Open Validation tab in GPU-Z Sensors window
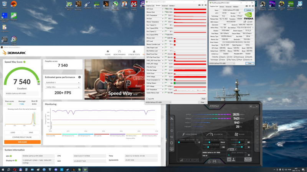 point(172,6)
